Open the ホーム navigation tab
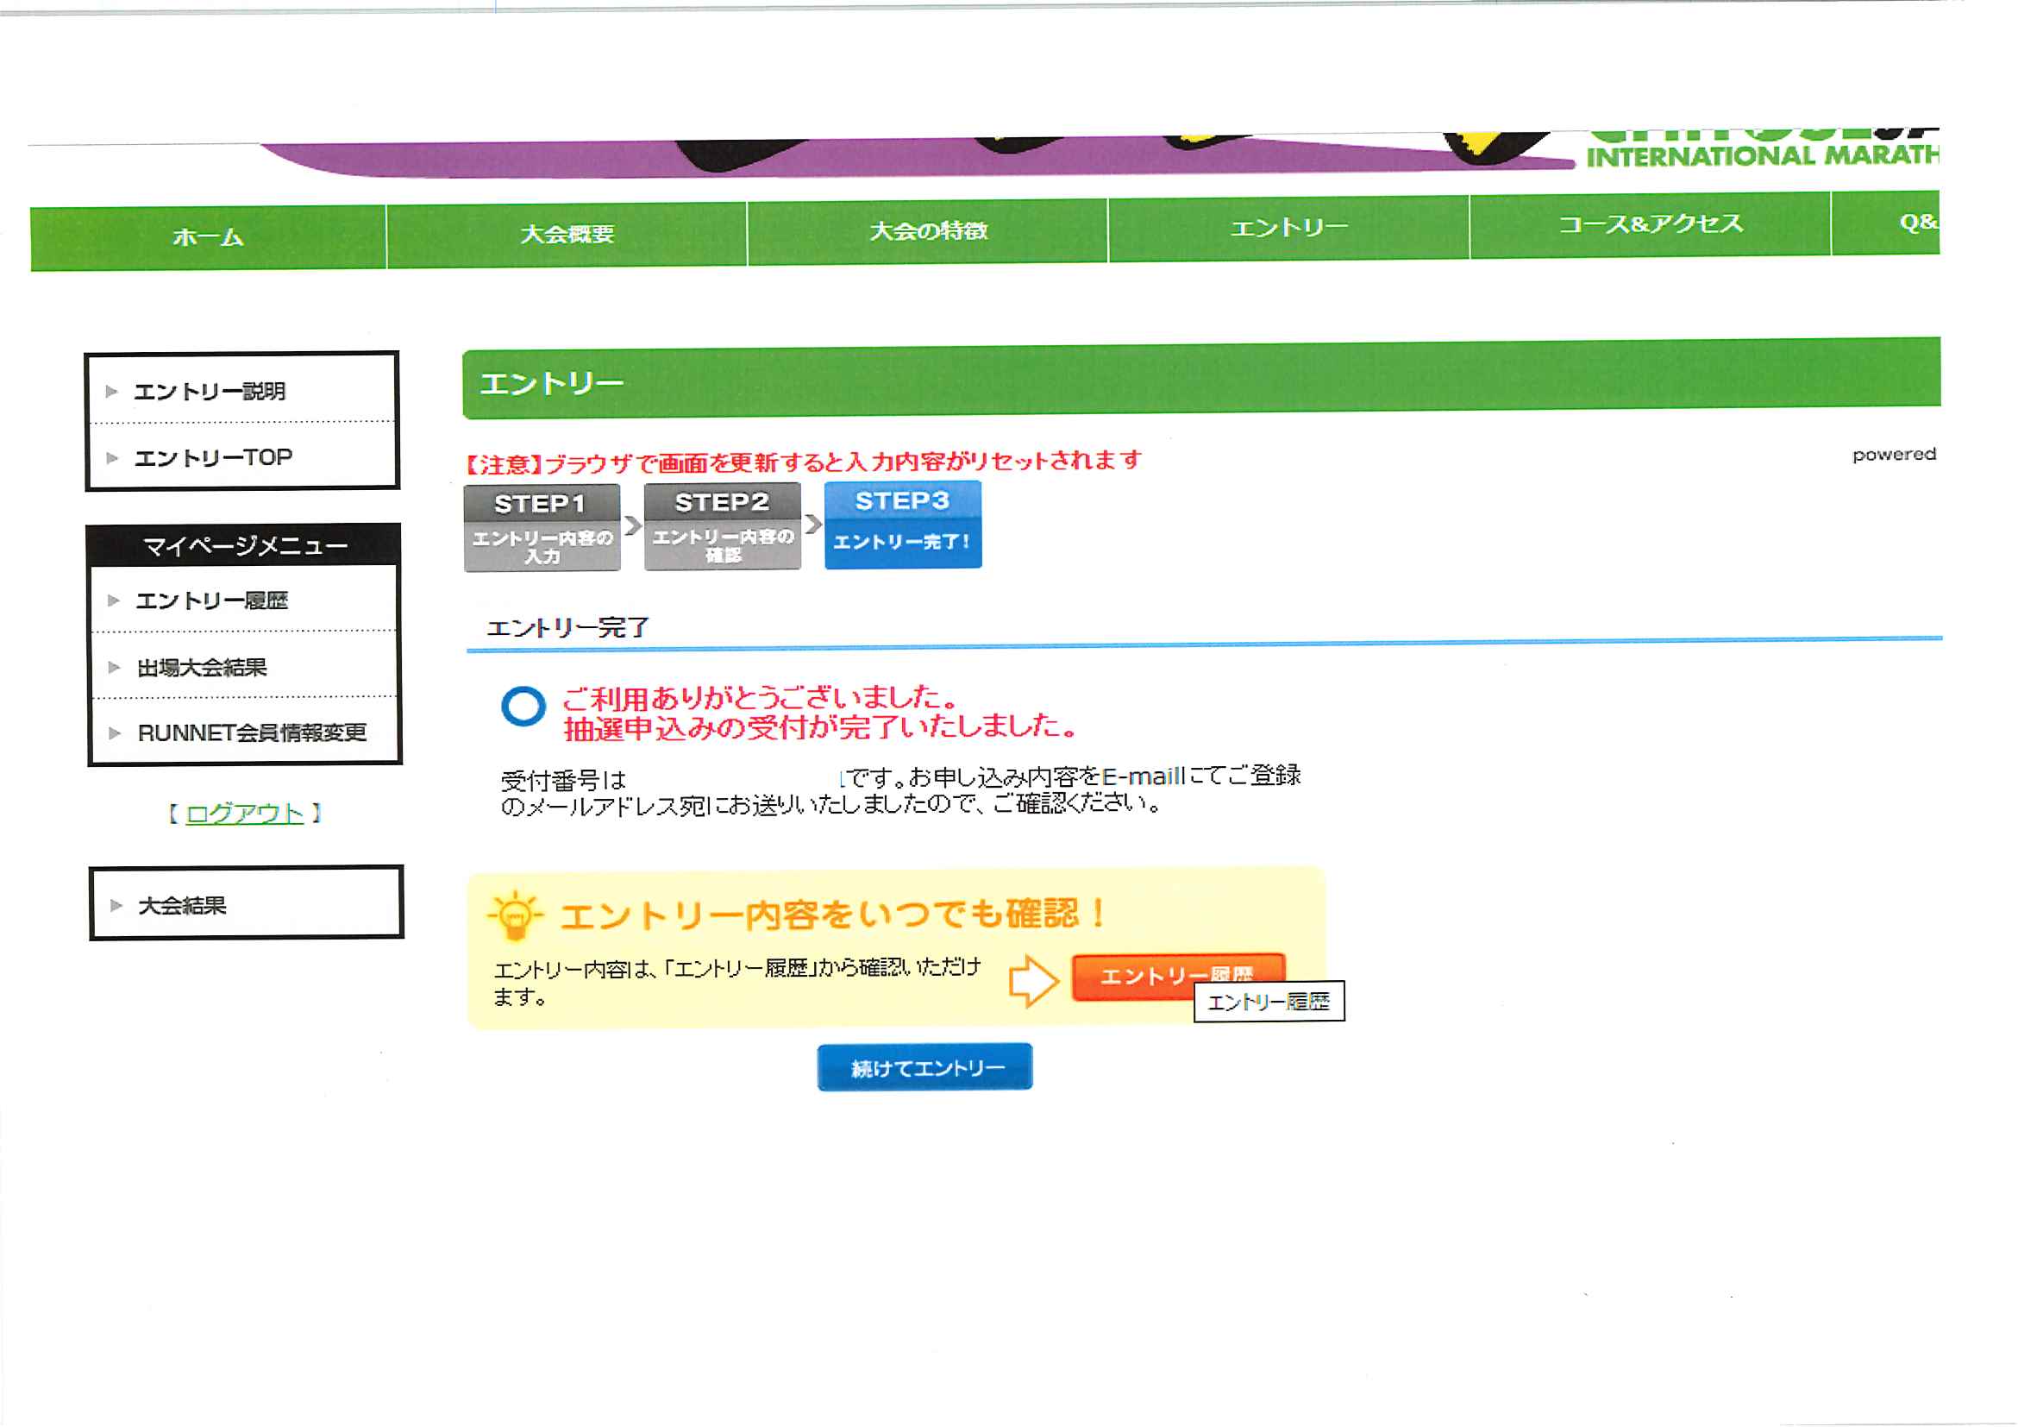Viewport: 2018px width, 1427px height. (x=209, y=237)
